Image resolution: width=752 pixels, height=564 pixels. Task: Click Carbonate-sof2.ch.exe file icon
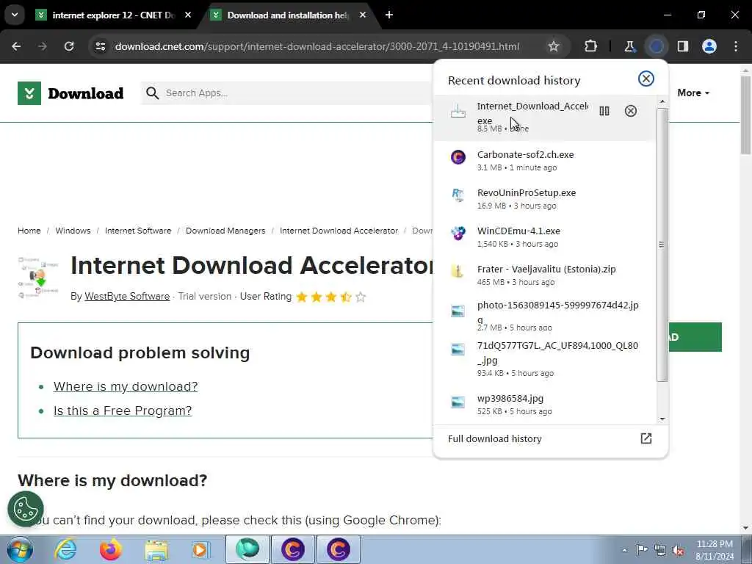(x=458, y=157)
